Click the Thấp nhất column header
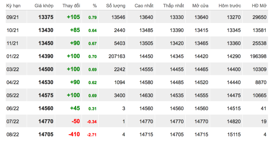This screenshot has height=146, width=273. (x=174, y=6)
